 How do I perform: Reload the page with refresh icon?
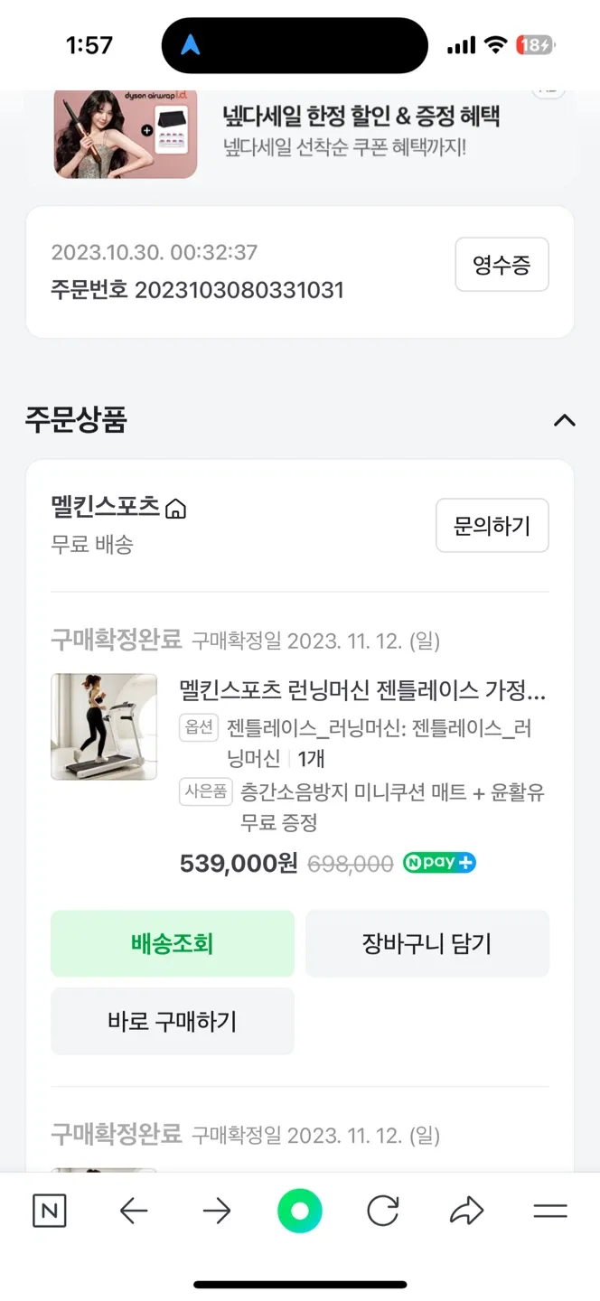(383, 1212)
